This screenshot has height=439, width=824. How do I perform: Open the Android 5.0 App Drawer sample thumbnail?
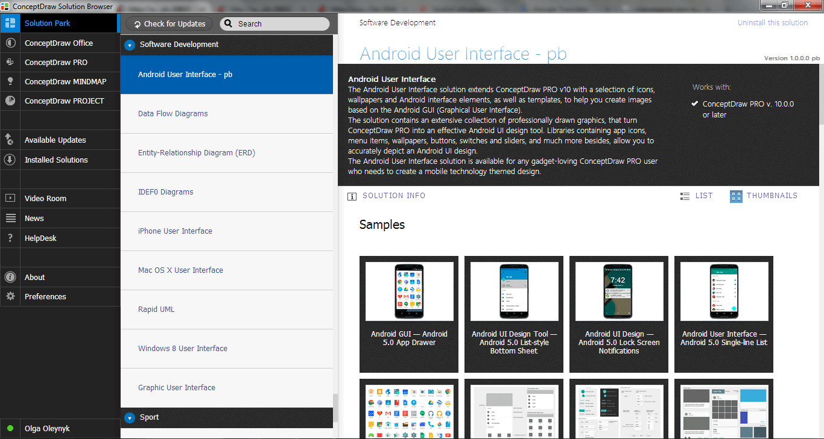(408, 291)
